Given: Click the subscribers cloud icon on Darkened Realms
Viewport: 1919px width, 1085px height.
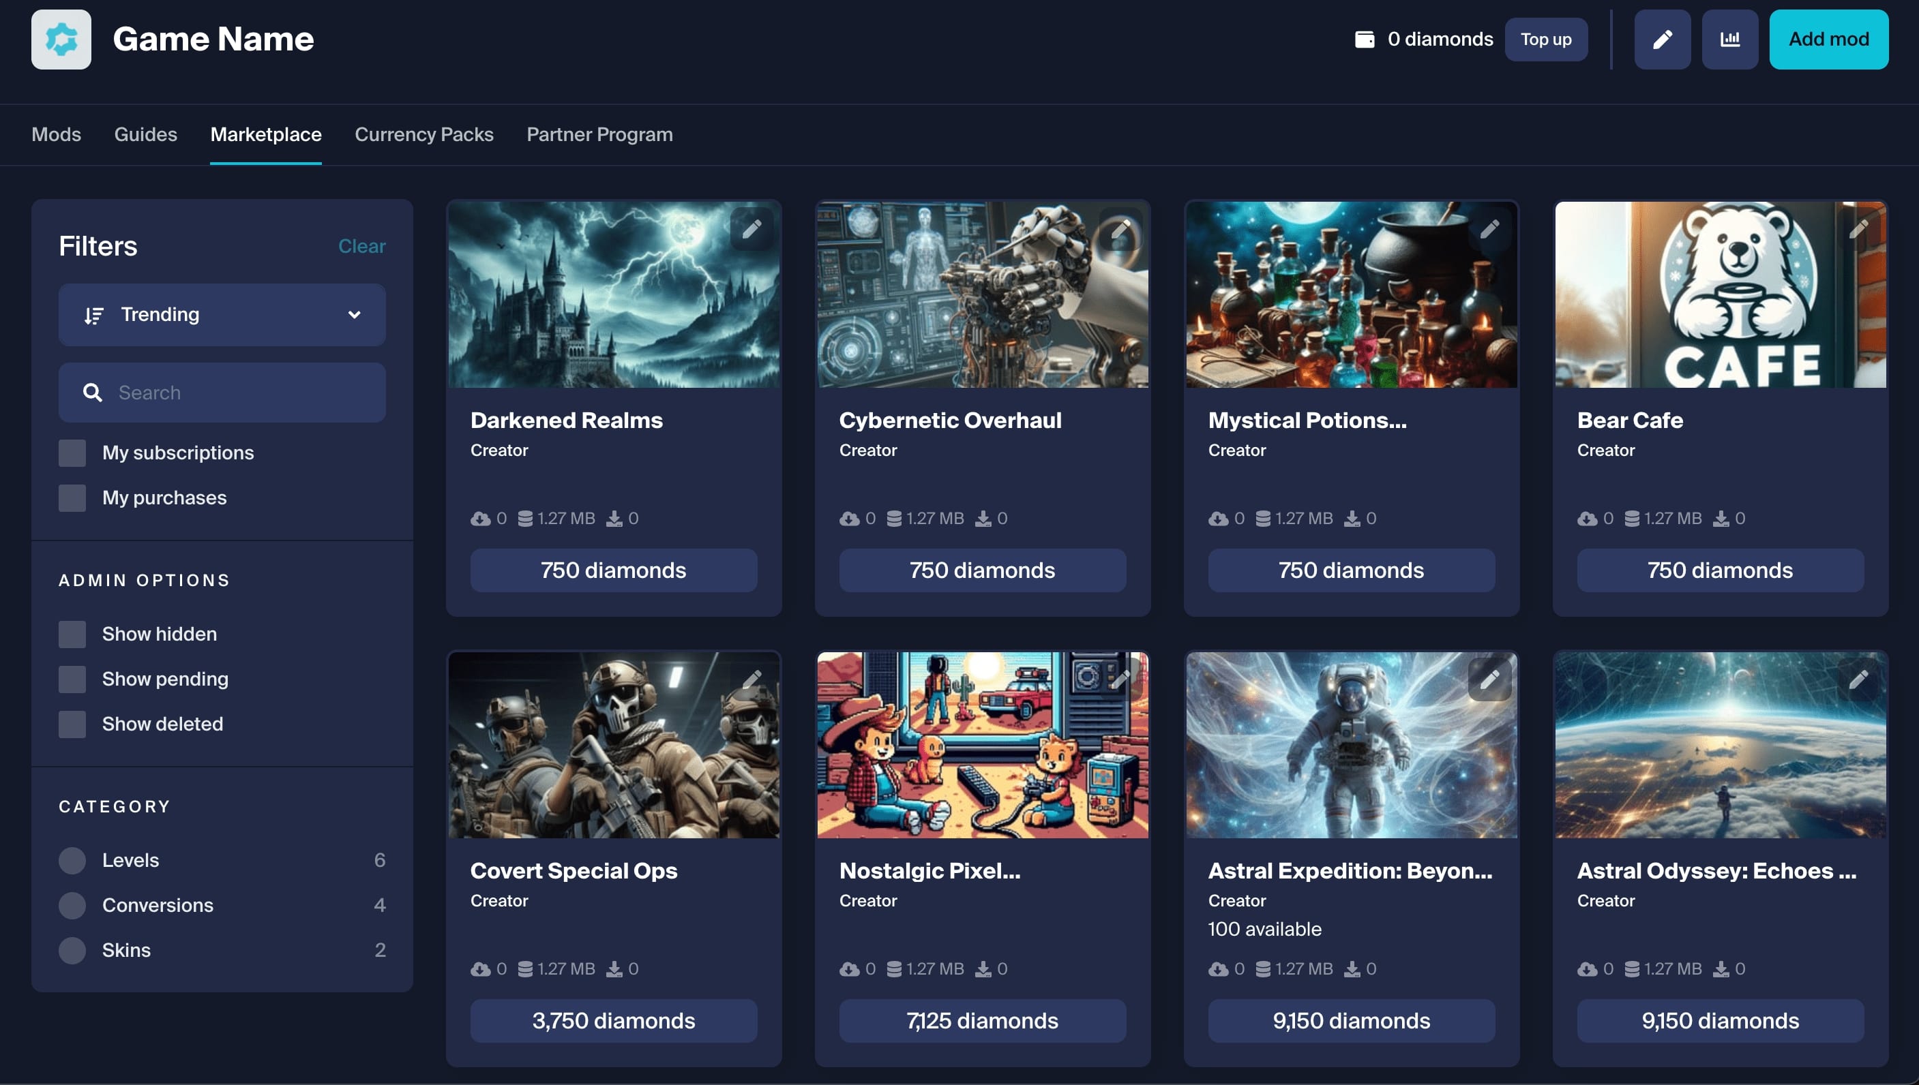Looking at the screenshot, I should click(x=481, y=519).
